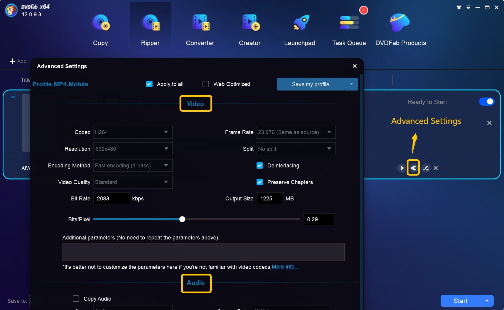Jump to the Audio section
The width and height of the screenshot is (504, 310).
click(x=196, y=283)
